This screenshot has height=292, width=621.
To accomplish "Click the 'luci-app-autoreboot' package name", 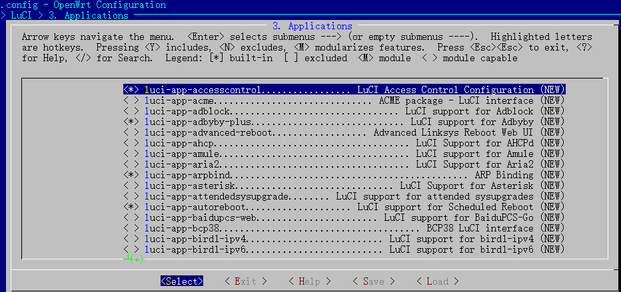I will pos(195,207).
